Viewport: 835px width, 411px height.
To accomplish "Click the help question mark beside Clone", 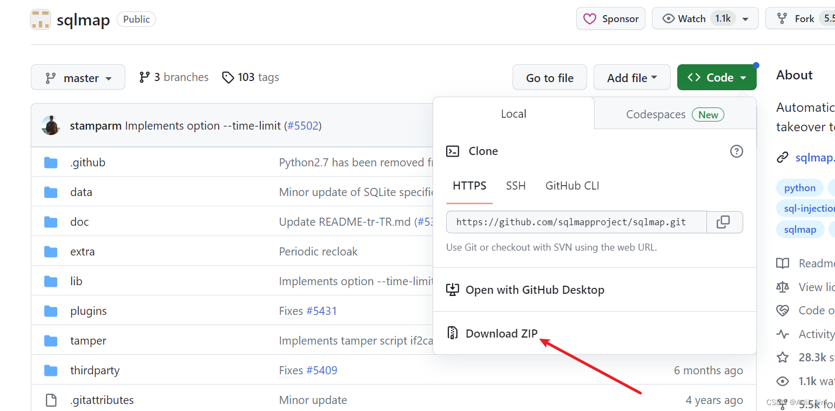I will 736,151.
